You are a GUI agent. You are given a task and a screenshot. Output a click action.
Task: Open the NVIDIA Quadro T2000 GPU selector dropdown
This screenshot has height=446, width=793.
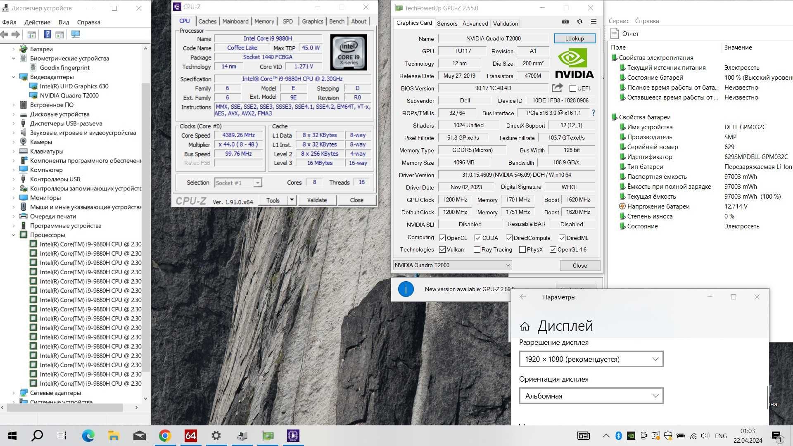(x=452, y=265)
